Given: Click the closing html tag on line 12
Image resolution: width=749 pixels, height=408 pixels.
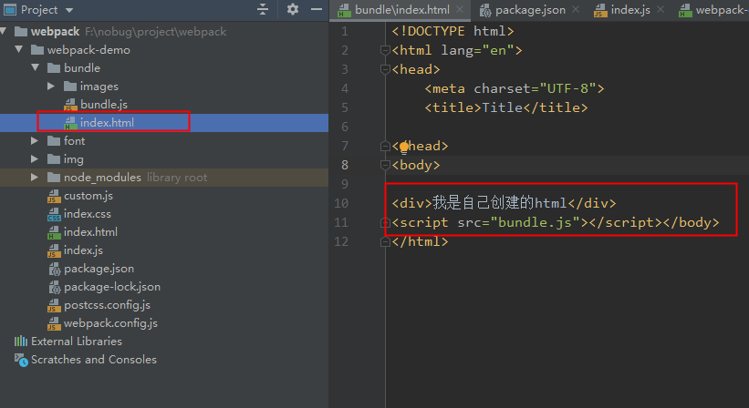Looking at the screenshot, I should [x=420, y=241].
